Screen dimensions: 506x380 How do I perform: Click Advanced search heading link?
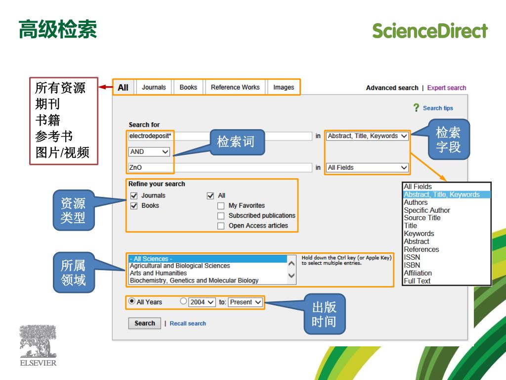(x=392, y=88)
